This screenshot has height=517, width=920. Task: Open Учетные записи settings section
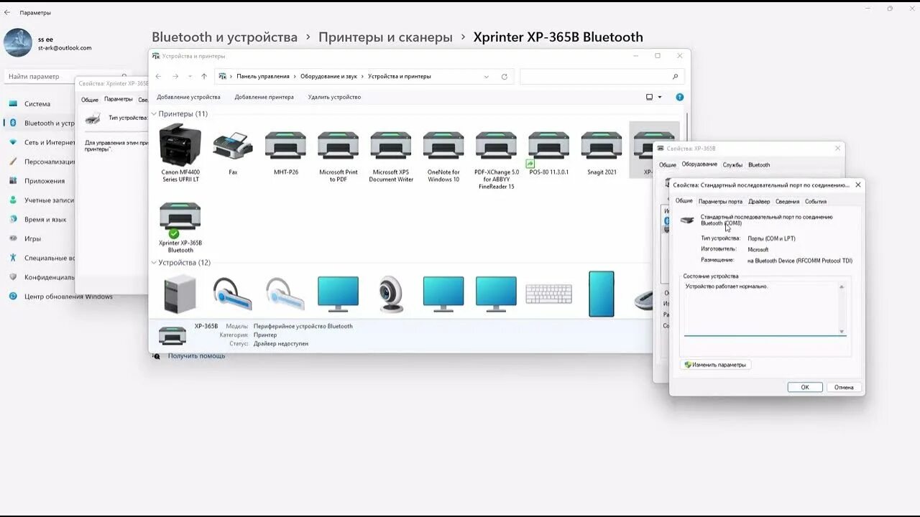[43, 200]
